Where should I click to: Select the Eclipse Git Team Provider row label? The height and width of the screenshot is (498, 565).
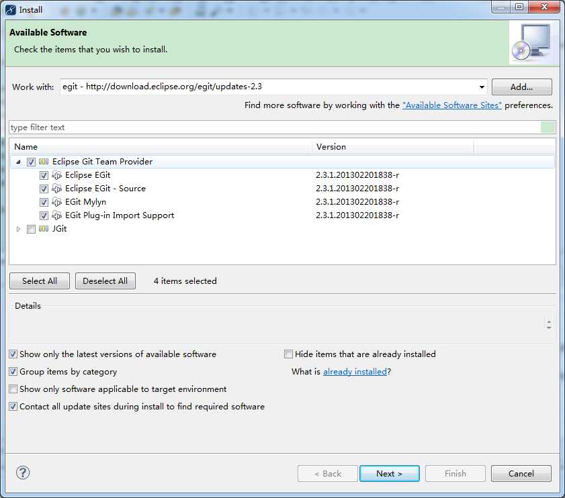tap(102, 162)
